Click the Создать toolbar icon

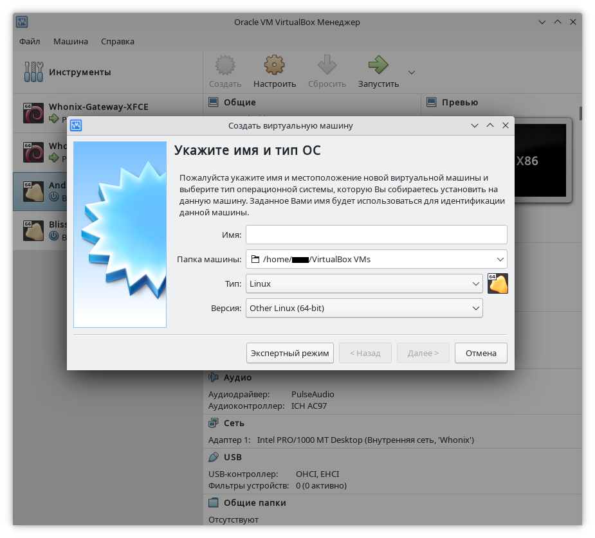pyautogui.click(x=224, y=65)
